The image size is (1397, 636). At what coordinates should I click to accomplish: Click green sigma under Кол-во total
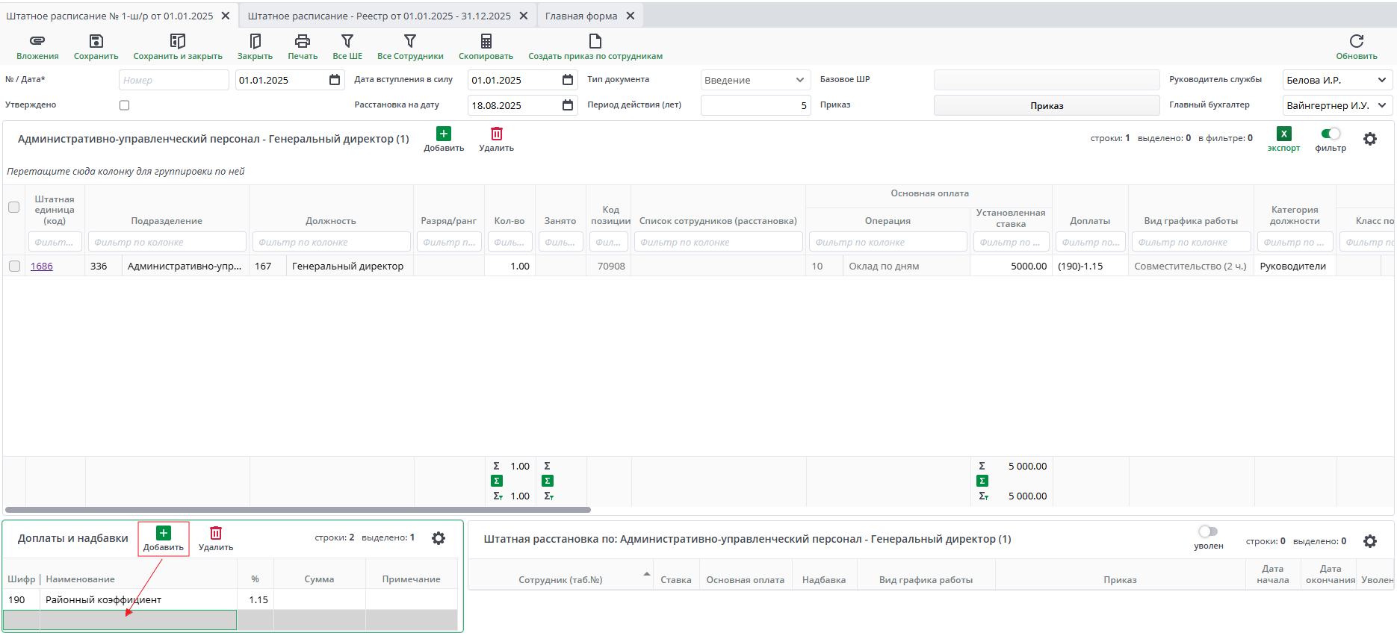pyautogui.click(x=497, y=481)
